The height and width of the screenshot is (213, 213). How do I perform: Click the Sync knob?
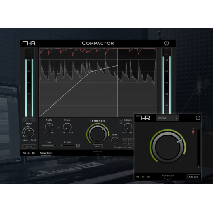coord(115,141)
